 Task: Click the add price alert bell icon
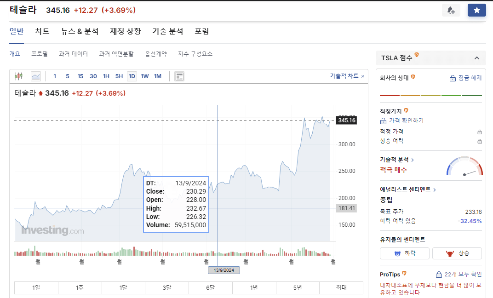click(x=451, y=10)
